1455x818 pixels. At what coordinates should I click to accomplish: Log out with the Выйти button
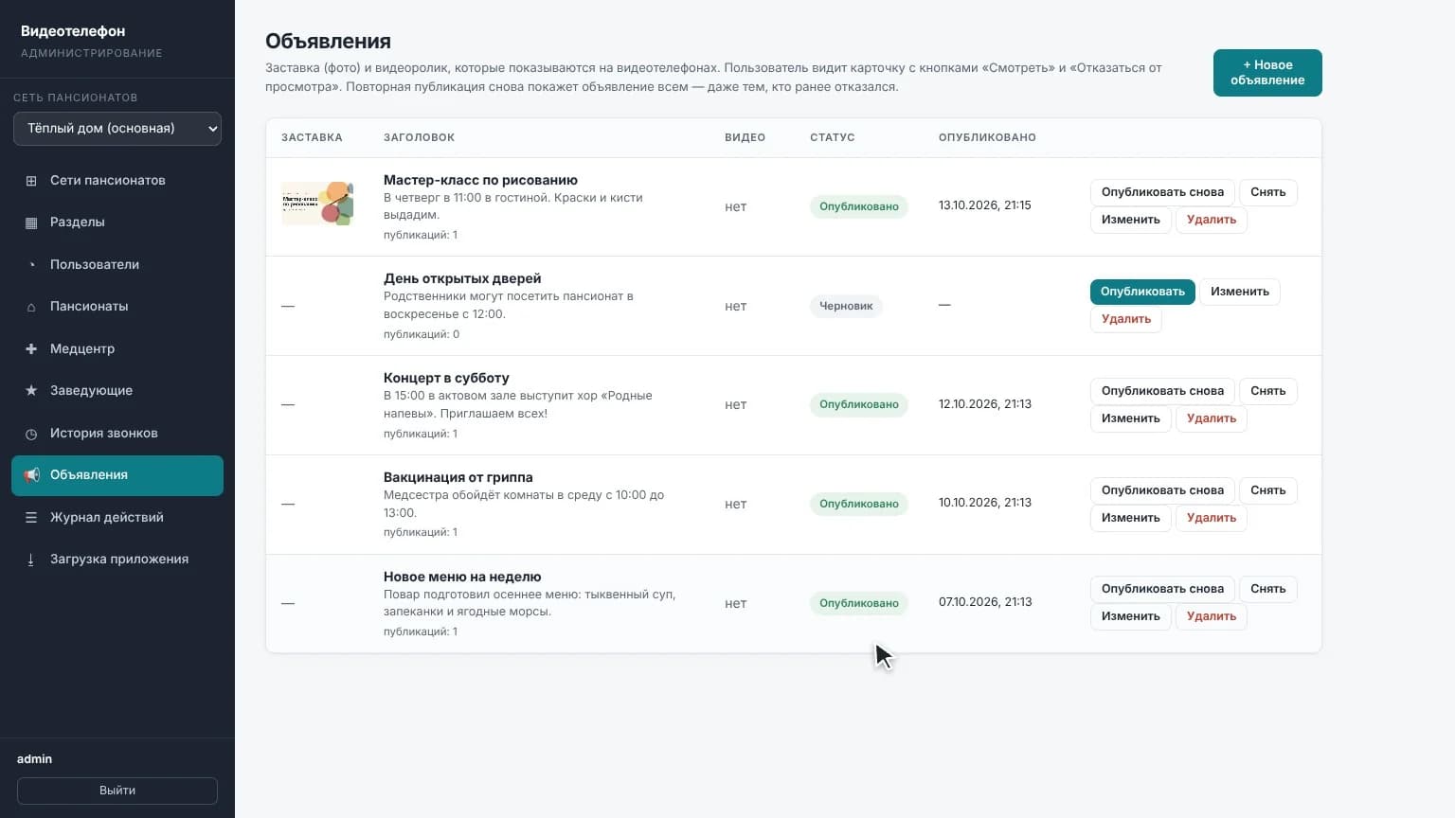pyautogui.click(x=117, y=791)
